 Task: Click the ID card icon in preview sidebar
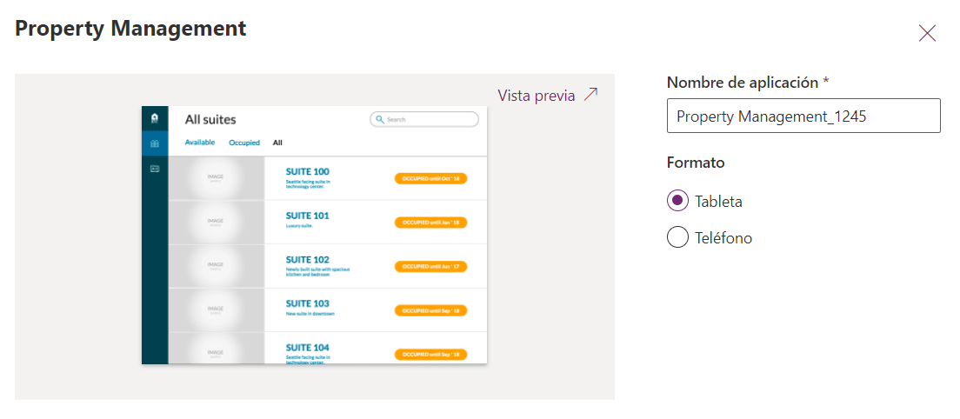tap(155, 169)
